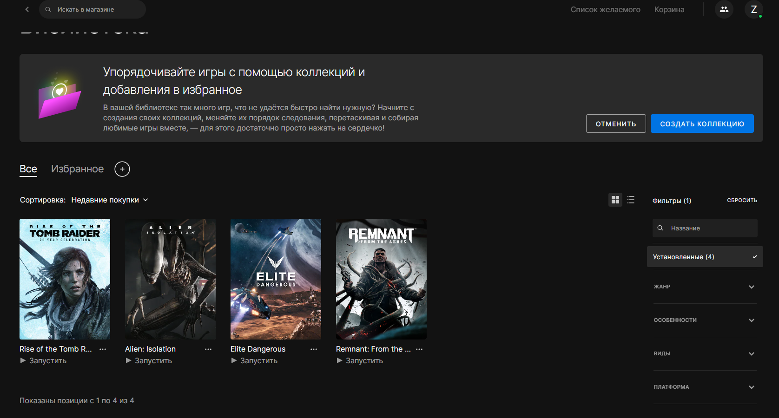Open Список желаемого
Viewport: 779px width, 418px height.
(605, 9)
